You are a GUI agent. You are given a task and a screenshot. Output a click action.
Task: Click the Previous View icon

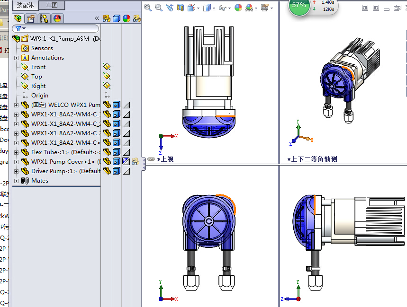(x=169, y=8)
